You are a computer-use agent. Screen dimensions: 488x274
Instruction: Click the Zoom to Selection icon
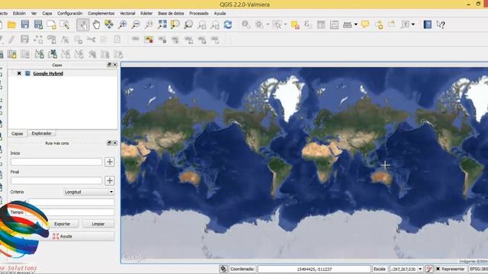pos(175,24)
